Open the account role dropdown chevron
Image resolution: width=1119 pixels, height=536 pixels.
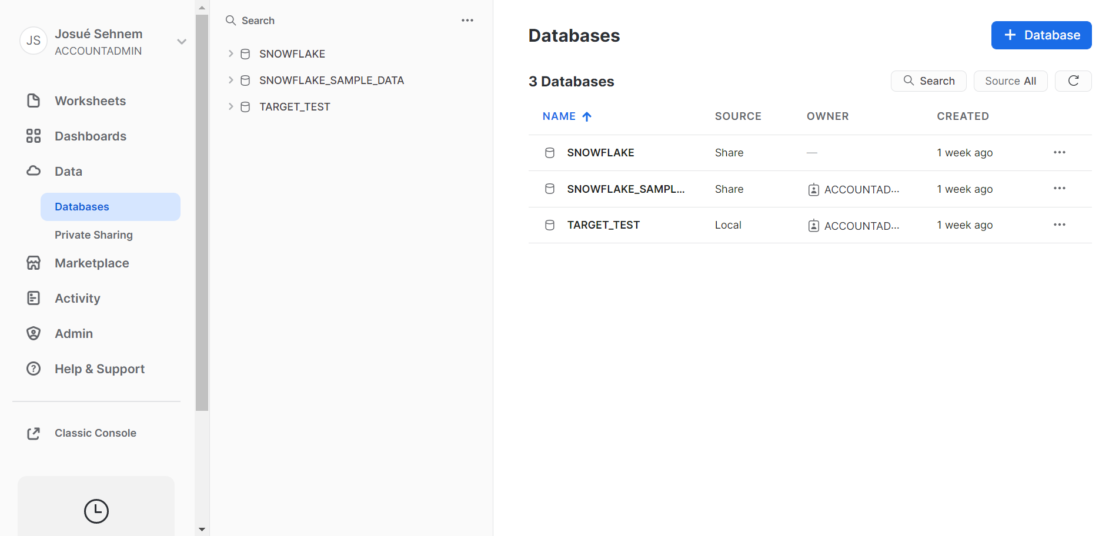point(182,42)
